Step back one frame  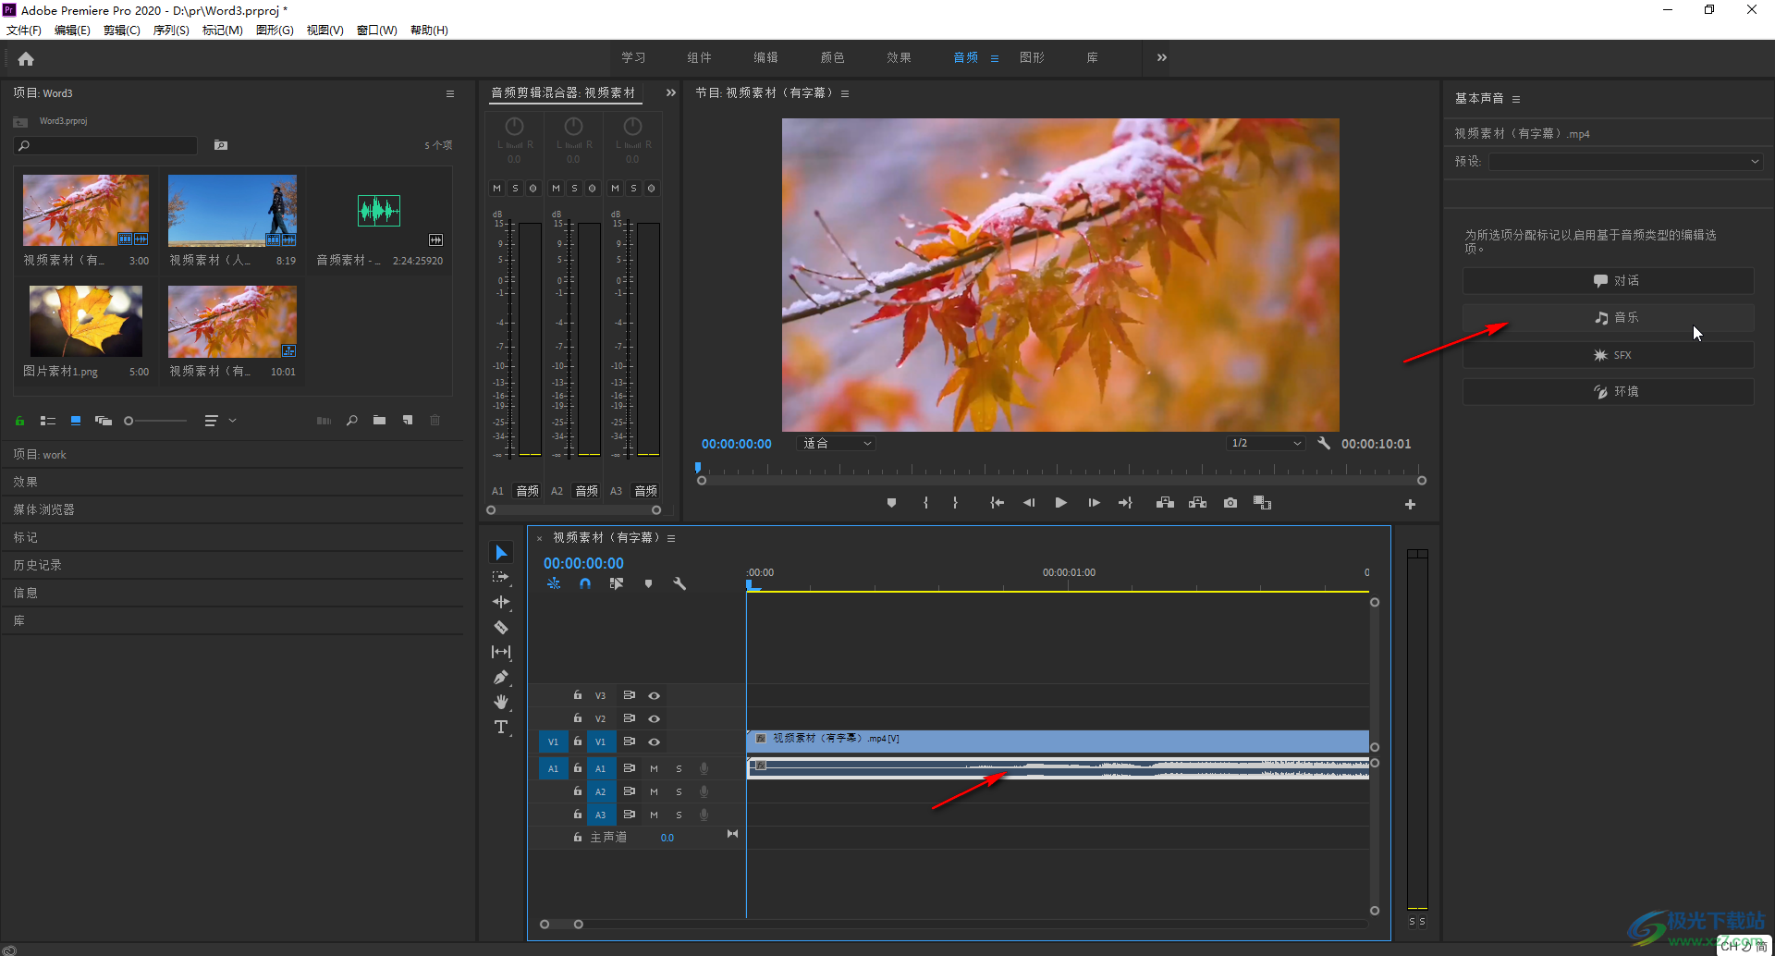click(1028, 503)
